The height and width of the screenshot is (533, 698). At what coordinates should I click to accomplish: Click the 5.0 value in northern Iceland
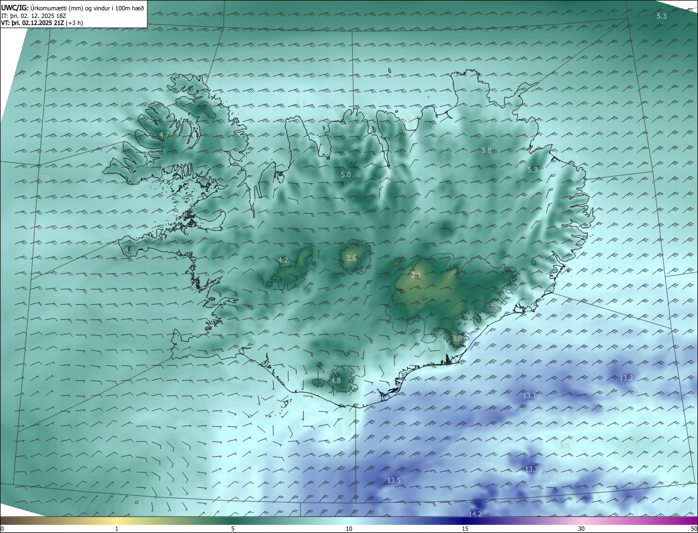coord(346,174)
